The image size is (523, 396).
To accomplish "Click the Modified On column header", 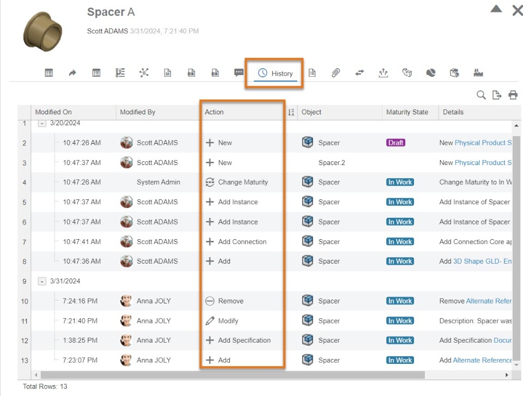I will [53, 112].
